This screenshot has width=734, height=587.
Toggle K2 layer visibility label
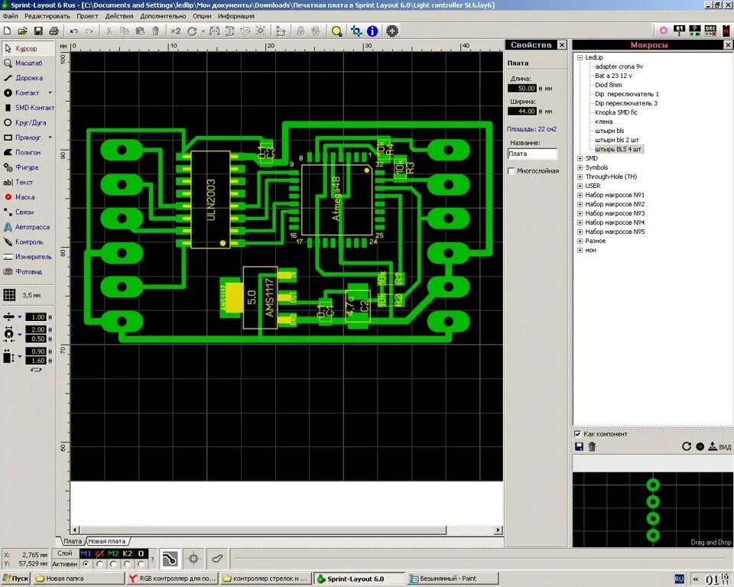pos(128,554)
